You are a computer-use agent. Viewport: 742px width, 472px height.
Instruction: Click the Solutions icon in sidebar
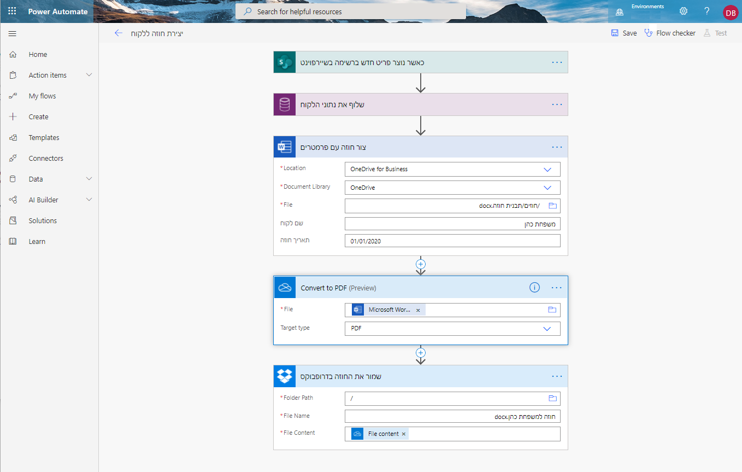(13, 220)
